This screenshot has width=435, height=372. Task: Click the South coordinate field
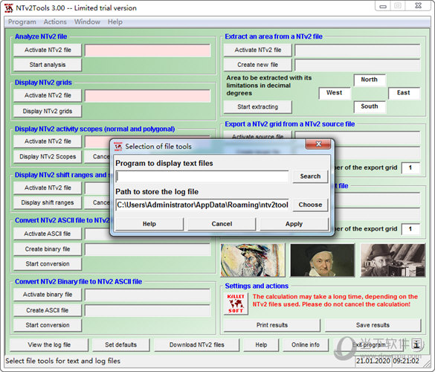[x=370, y=107]
